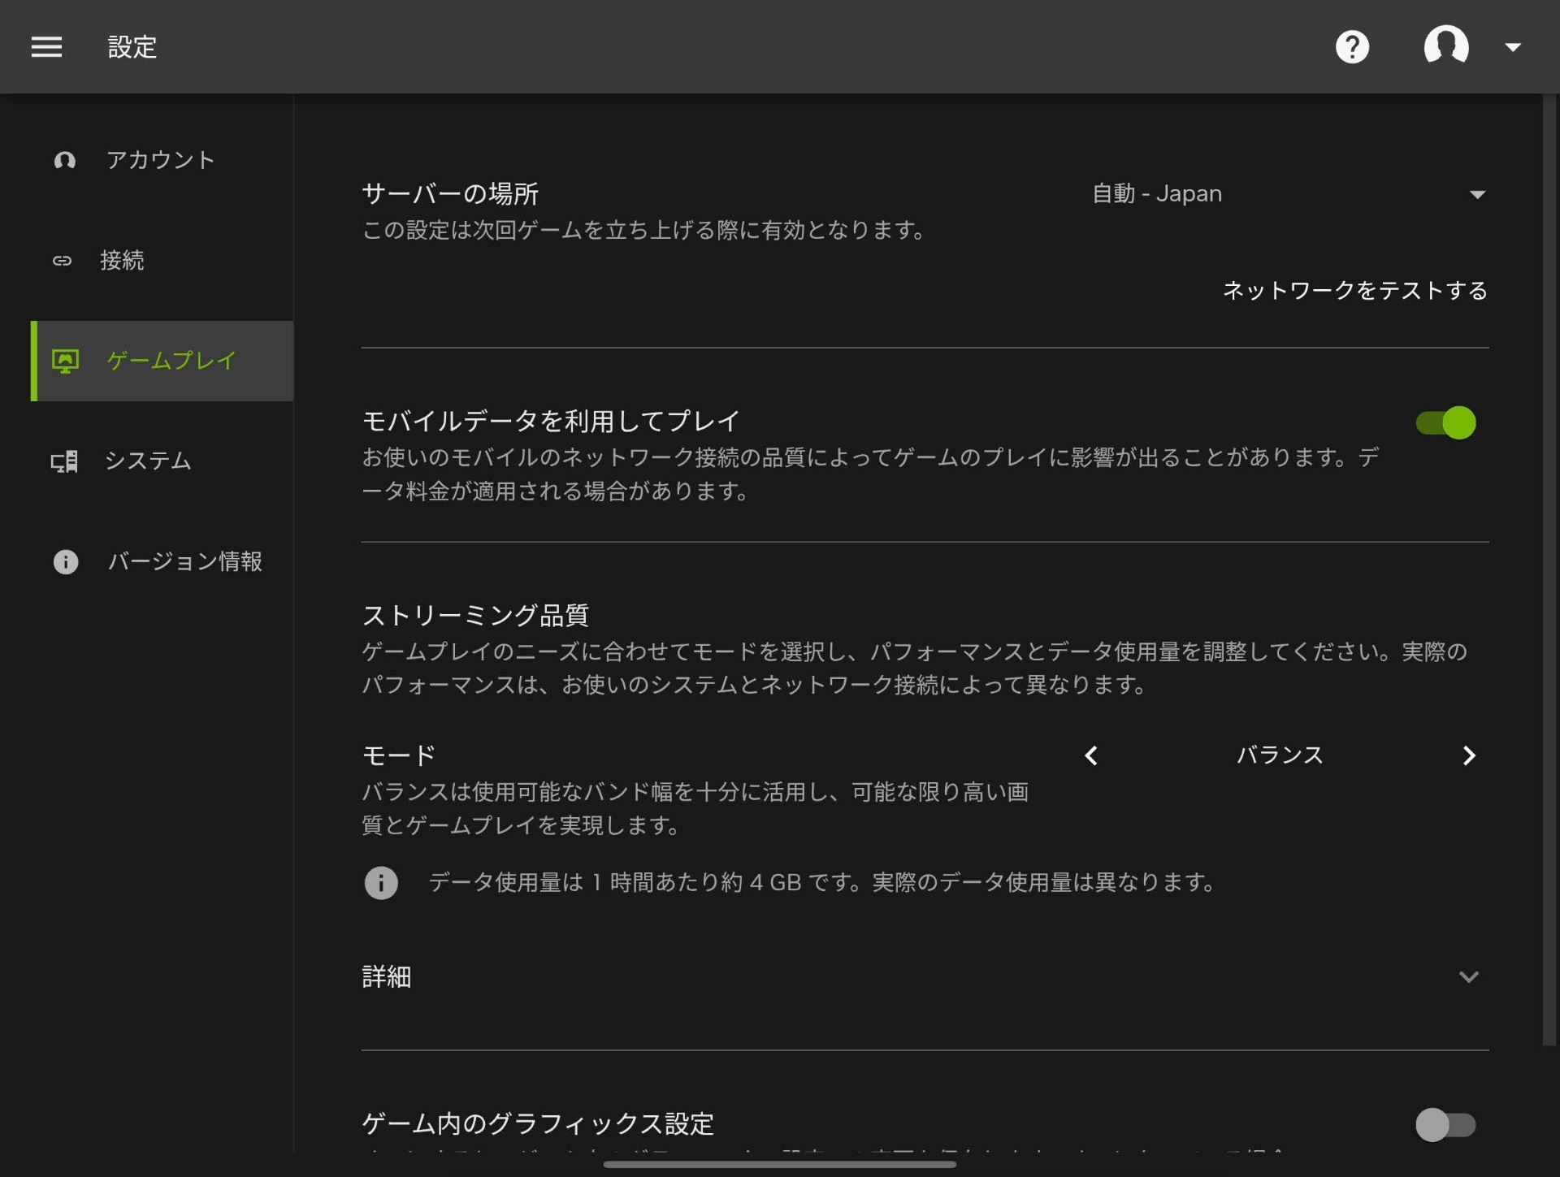
Task: Click the data usage info icon
Action: coord(381,883)
